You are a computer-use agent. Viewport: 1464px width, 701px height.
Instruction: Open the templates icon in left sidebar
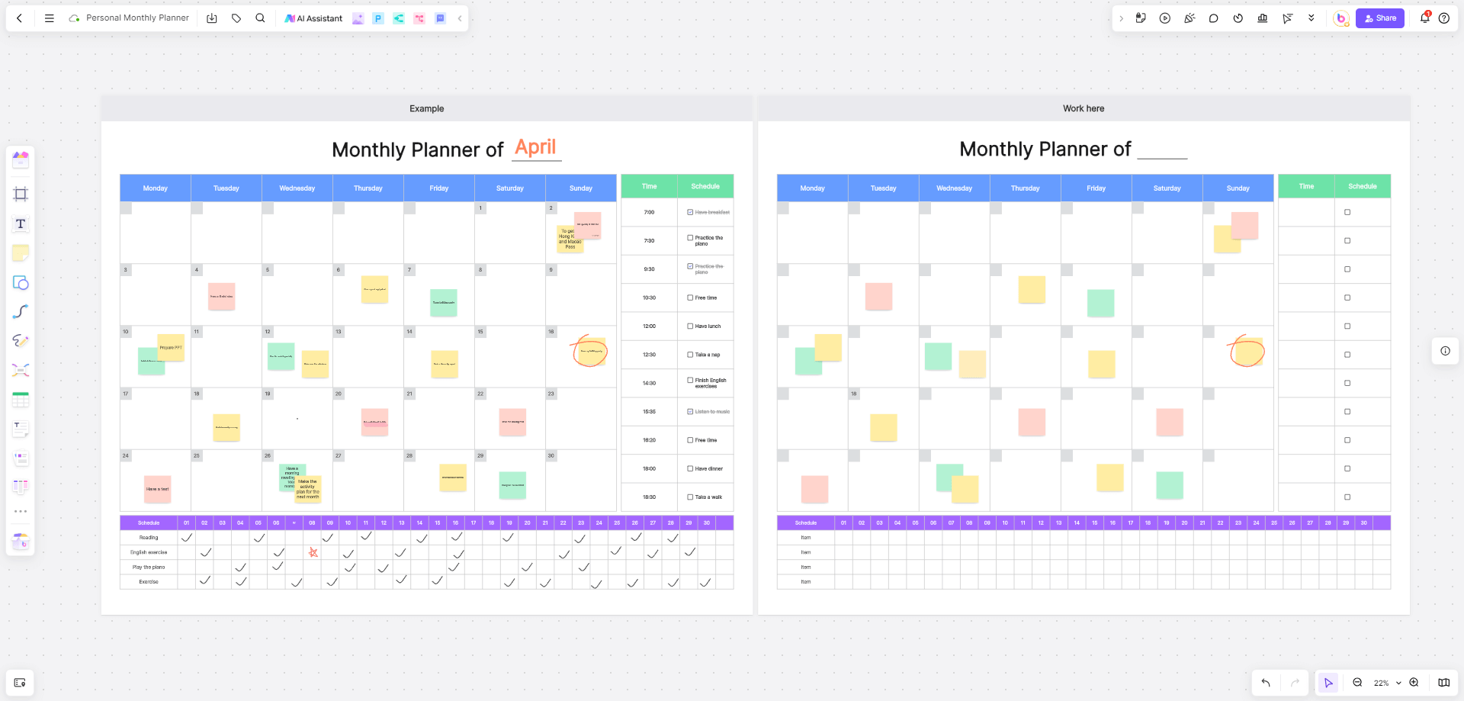click(21, 159)
